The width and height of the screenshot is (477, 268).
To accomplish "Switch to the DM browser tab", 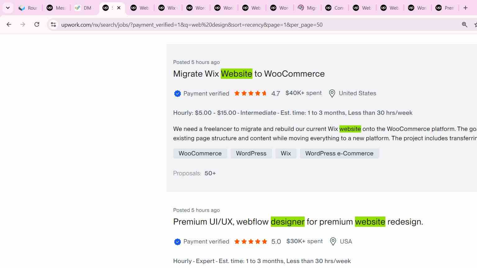I will tap(84, 8).
